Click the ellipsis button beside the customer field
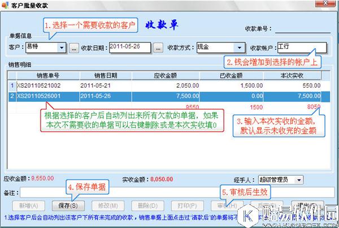Image resolution: width=339 pixels, height=228 pixels. click(x=74, y=48)
